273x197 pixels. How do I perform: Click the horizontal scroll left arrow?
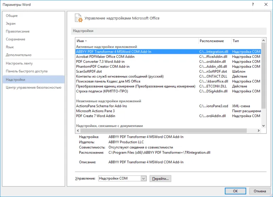coord(78,131)
